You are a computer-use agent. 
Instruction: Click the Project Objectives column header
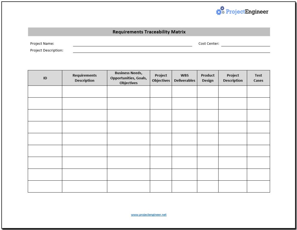point(161,78)
